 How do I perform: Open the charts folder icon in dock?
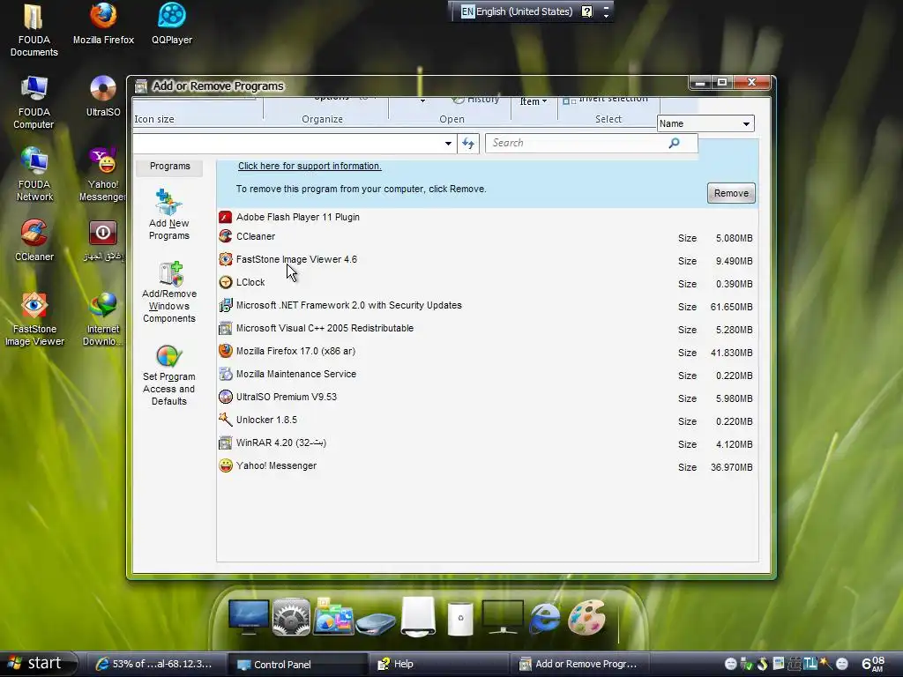click(332, 617)
